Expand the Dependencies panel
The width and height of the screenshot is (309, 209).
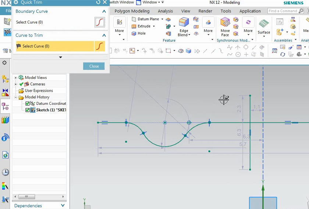tap(63, 206)
